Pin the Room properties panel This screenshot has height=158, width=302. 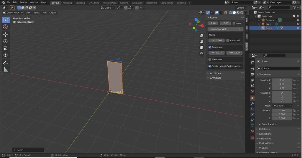point(298,61)
